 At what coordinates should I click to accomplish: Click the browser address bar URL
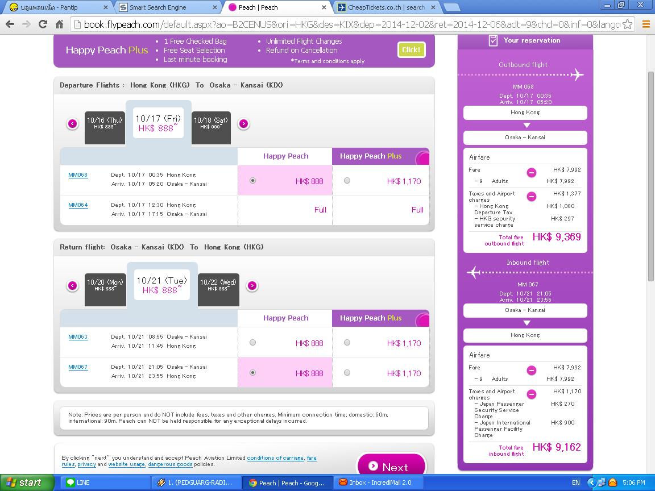click(x=351, y=24)
